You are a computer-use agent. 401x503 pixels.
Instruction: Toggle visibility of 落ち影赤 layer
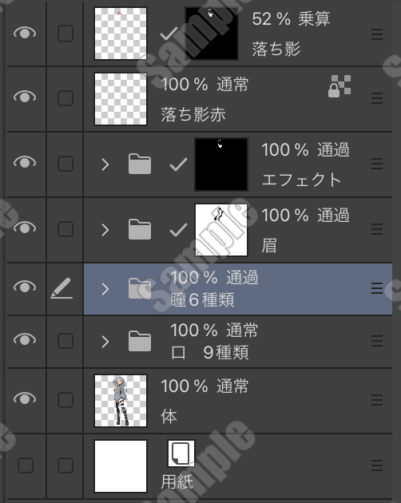25,97
